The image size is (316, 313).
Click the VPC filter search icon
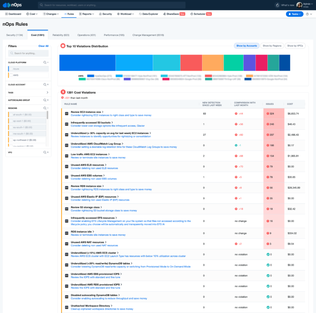(45, 152)
